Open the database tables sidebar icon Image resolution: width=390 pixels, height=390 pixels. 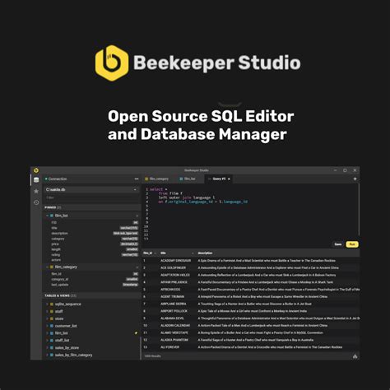coord(36,180)
